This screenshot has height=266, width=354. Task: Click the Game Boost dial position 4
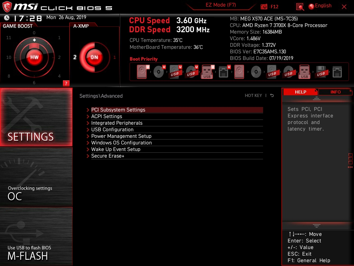point(59,76)
